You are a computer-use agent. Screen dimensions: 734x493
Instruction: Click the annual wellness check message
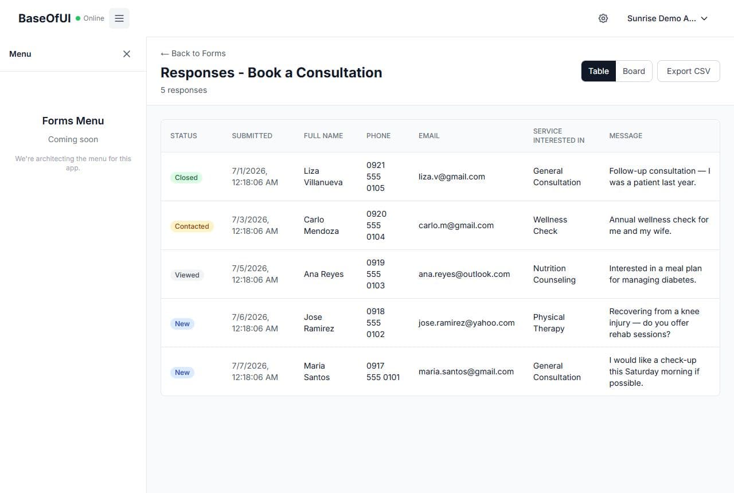pyautogui.click(x=659, y=225)
